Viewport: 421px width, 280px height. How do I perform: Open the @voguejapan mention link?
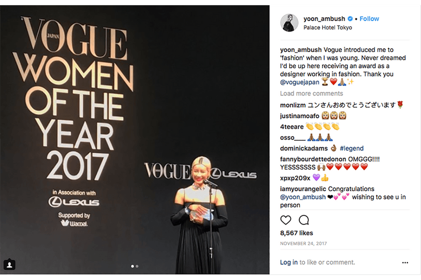click(299, 82)
